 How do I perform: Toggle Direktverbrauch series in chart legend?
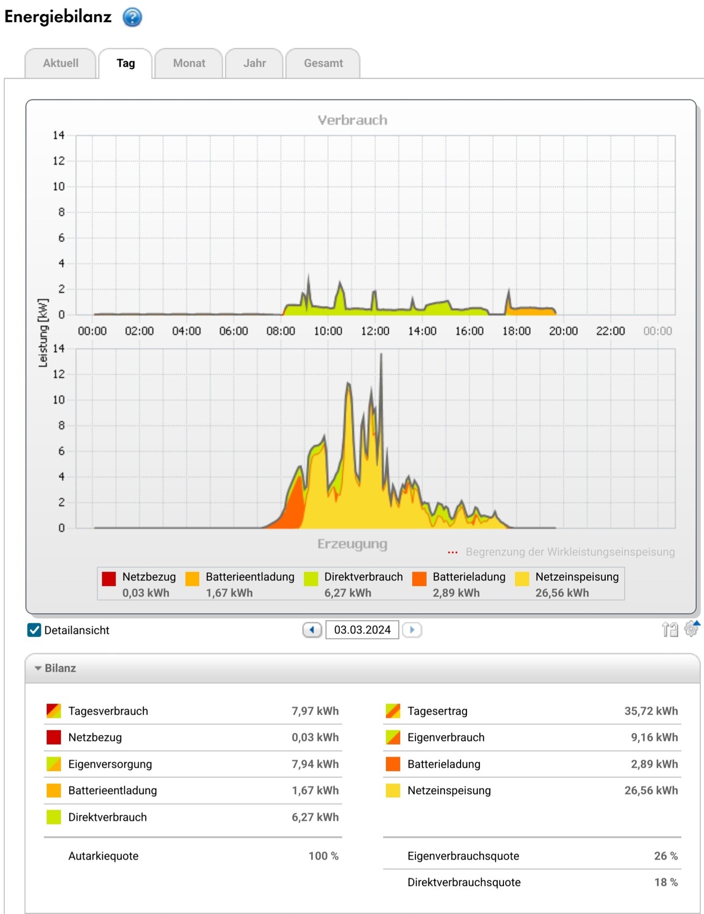click(311, 579)
